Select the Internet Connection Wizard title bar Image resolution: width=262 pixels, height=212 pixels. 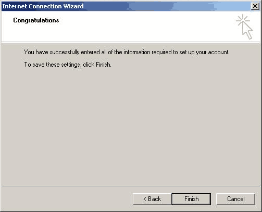tap(131, 6)
